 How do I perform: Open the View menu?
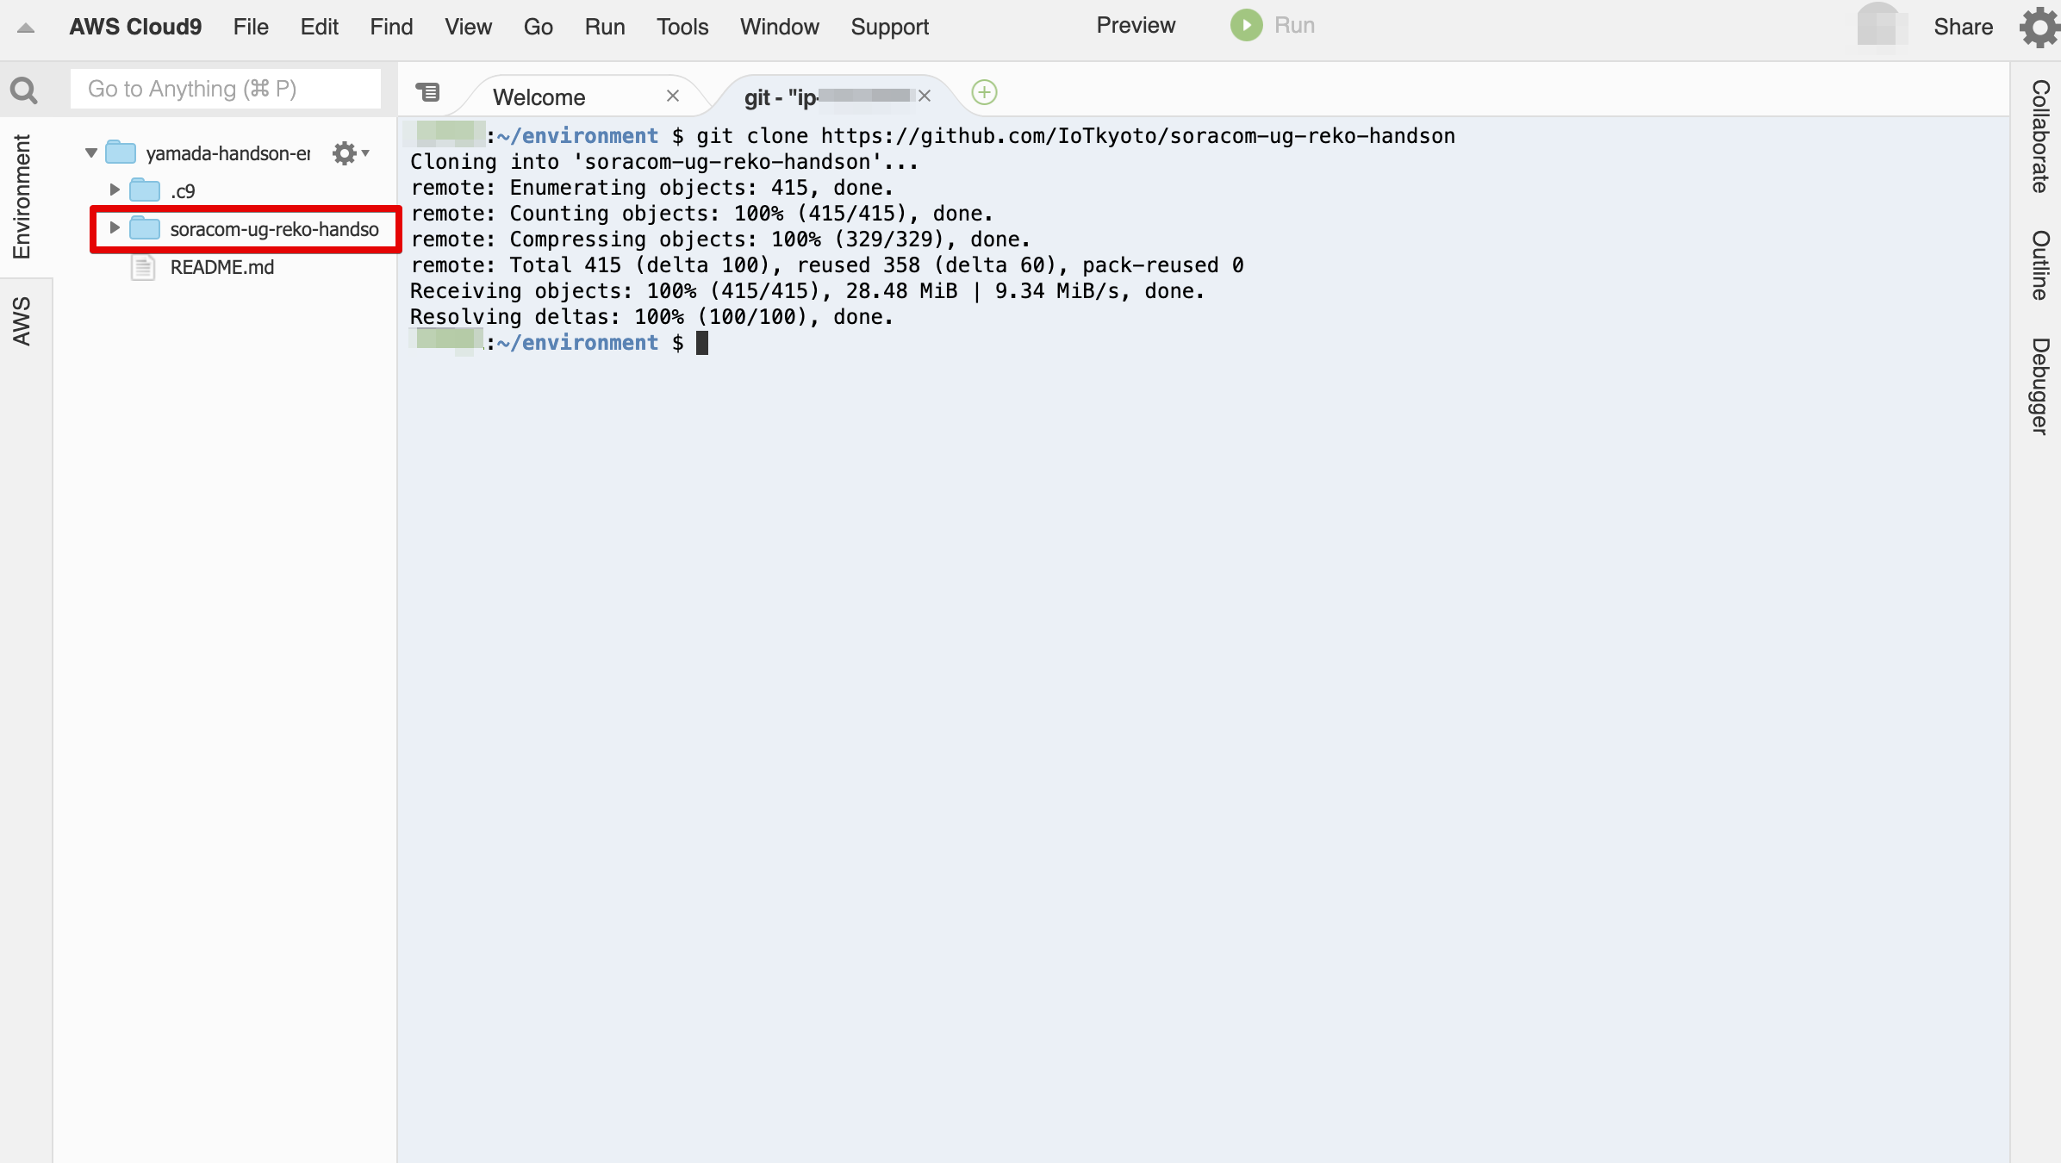pos(468,27)
